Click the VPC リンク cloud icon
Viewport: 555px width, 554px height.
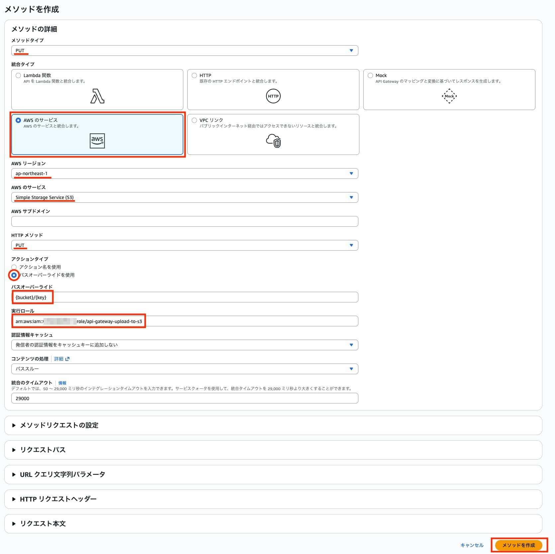[x=273, y=141]
